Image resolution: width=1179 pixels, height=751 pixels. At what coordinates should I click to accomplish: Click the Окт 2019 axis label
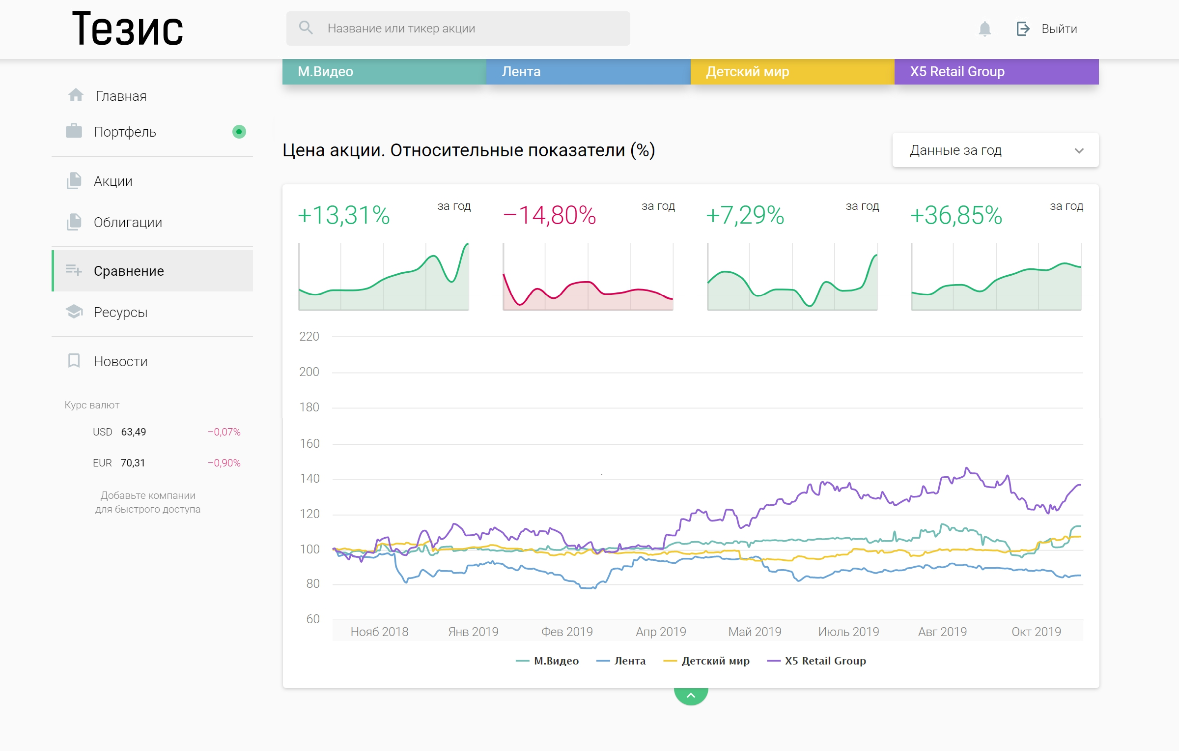click(x=1036, y=632)
